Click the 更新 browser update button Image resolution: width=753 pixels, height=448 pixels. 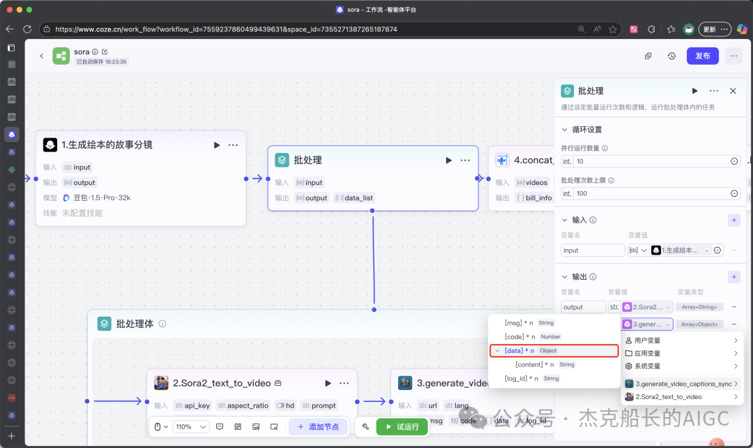point(715,29)
